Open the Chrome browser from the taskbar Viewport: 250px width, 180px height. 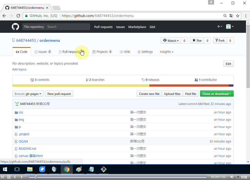coord(67,169)
